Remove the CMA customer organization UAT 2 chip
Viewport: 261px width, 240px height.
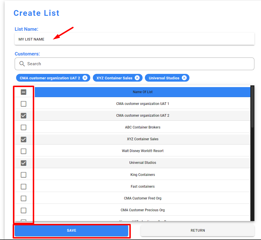85,78
